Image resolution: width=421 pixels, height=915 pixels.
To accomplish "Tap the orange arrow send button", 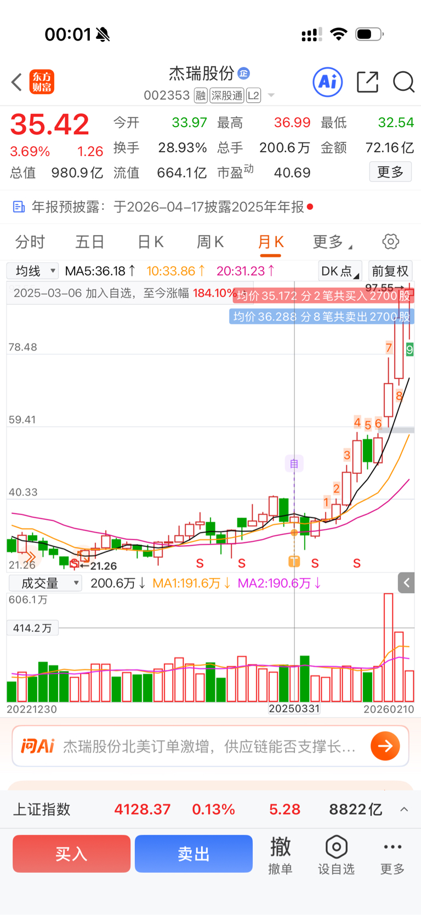I will (385, 746).
